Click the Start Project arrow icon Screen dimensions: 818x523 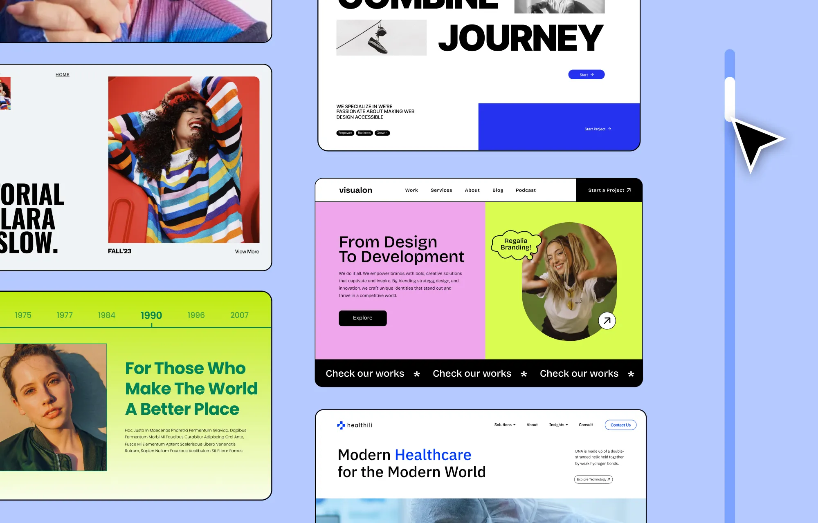pyautogui.click(x=609, y=129)
